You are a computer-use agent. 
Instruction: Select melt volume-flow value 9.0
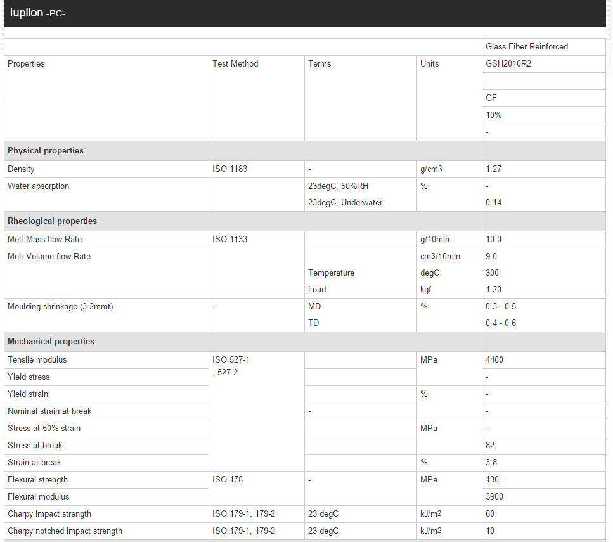point(491,257)
